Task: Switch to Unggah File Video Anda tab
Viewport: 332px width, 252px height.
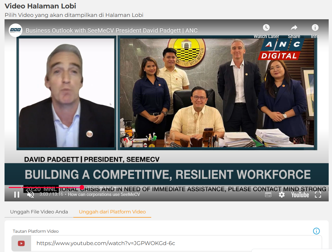Action: coord(39,212)
